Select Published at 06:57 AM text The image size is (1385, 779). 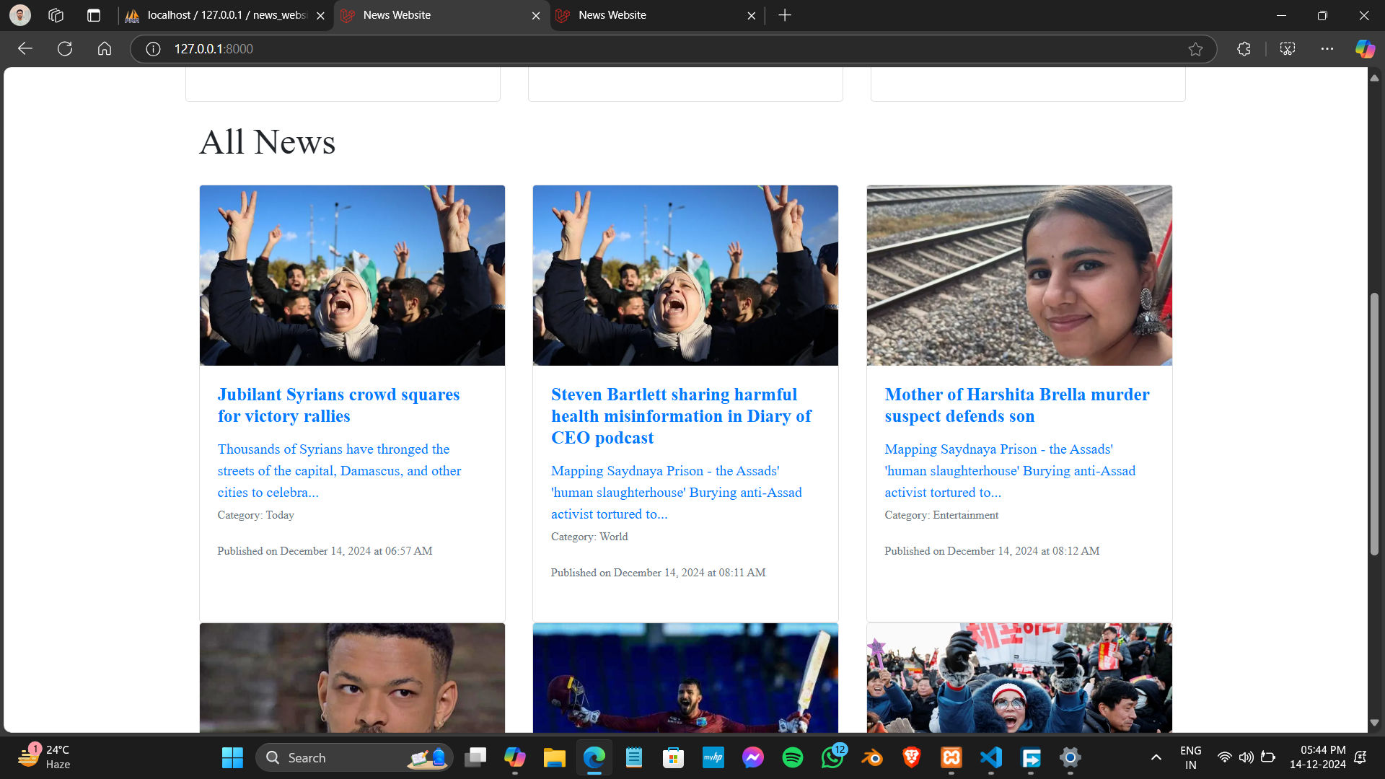[325, 551]
